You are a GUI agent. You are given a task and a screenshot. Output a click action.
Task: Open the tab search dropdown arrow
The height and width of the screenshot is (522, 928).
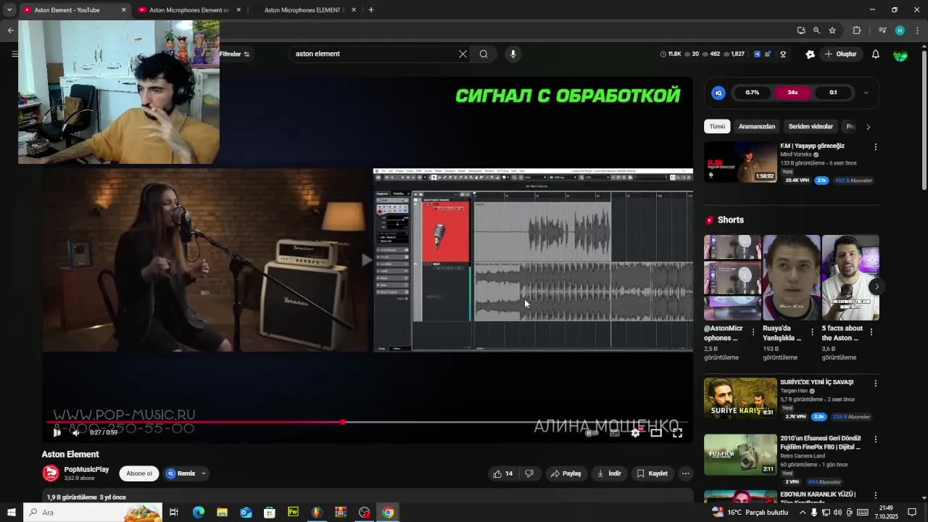tap(9, 10)
